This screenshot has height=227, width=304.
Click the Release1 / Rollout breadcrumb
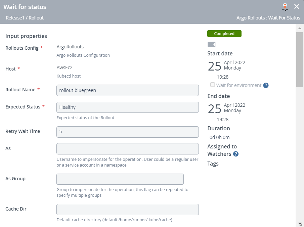25,18
